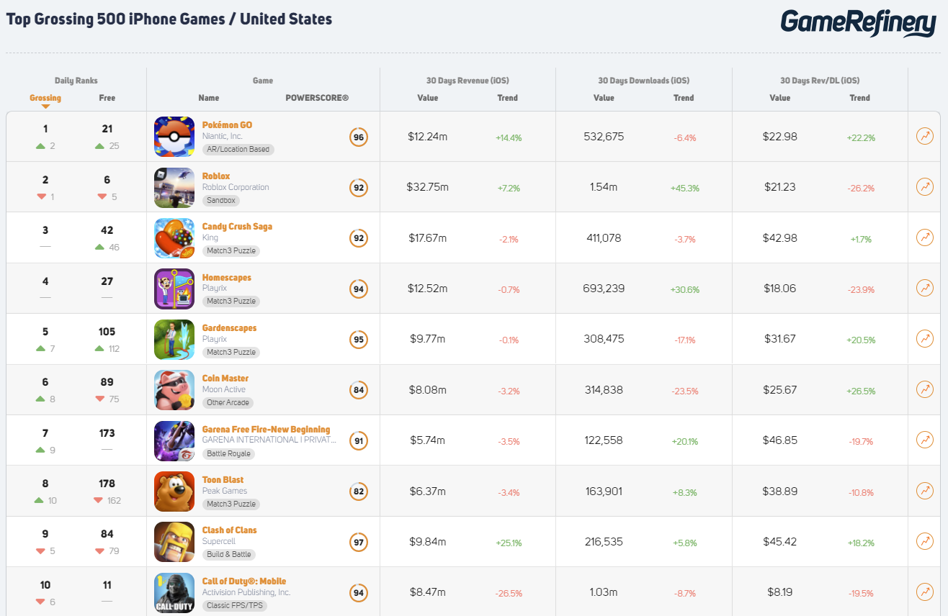The width and height of the screenshot is (948, 616).
Task: Open the performance chart icon for Call of Duty Mobile
Action: [x=924, y=592]
